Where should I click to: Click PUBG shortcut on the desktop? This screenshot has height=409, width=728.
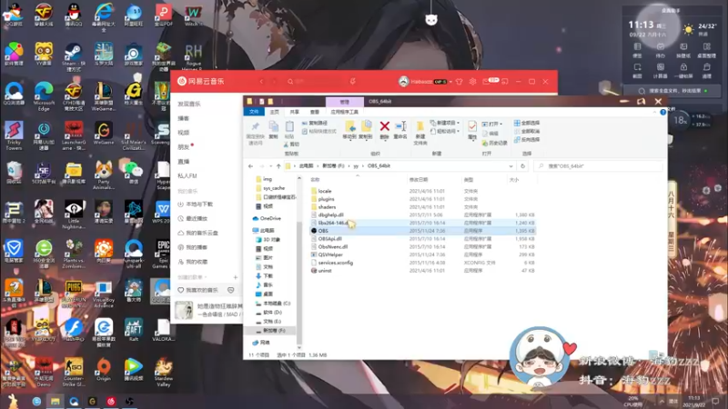[74, 294]
